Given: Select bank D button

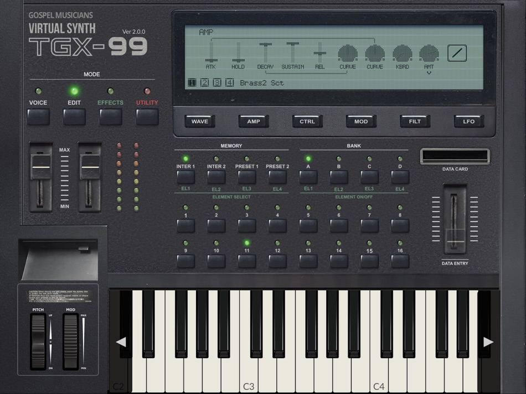Looking at the screenshot, I should (400, 177).
